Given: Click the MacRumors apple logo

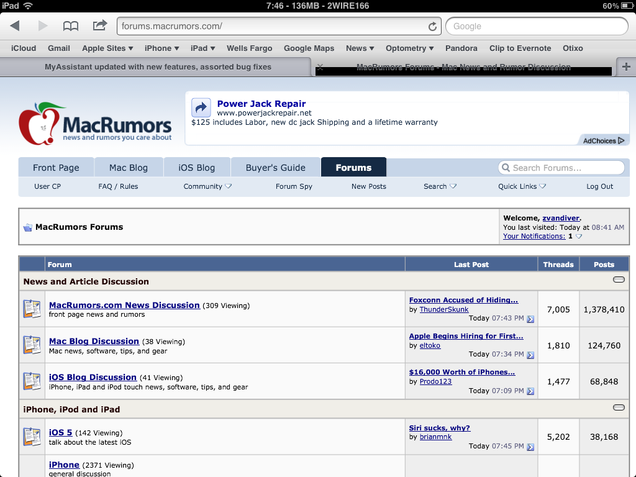Looking at the screenshot, I should click(x=42, y=124).
